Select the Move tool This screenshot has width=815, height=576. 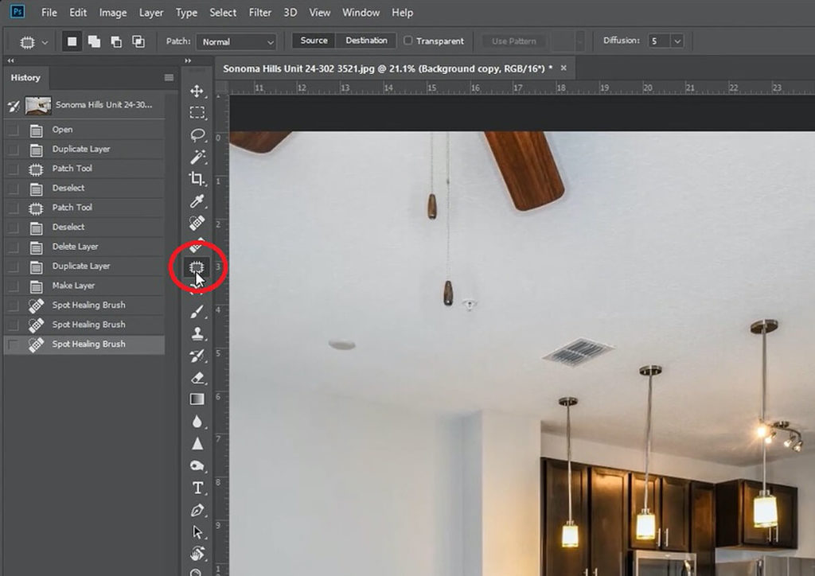(x=197, y=89)
